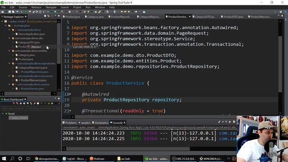Screen dimensions: 288x162
Task: Click the Boot Dashboard debug-restart icon
Action: (x=17, y=103)
